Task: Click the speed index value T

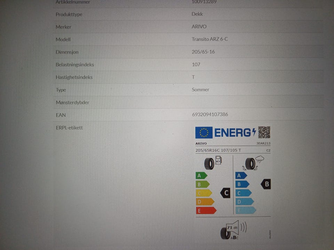Action: [x=193, y=77]
